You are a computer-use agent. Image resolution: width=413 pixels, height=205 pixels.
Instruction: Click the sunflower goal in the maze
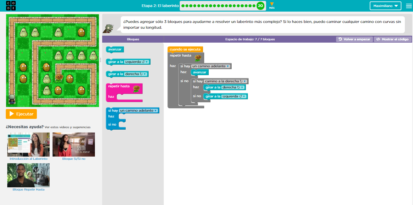click(59, 77)
